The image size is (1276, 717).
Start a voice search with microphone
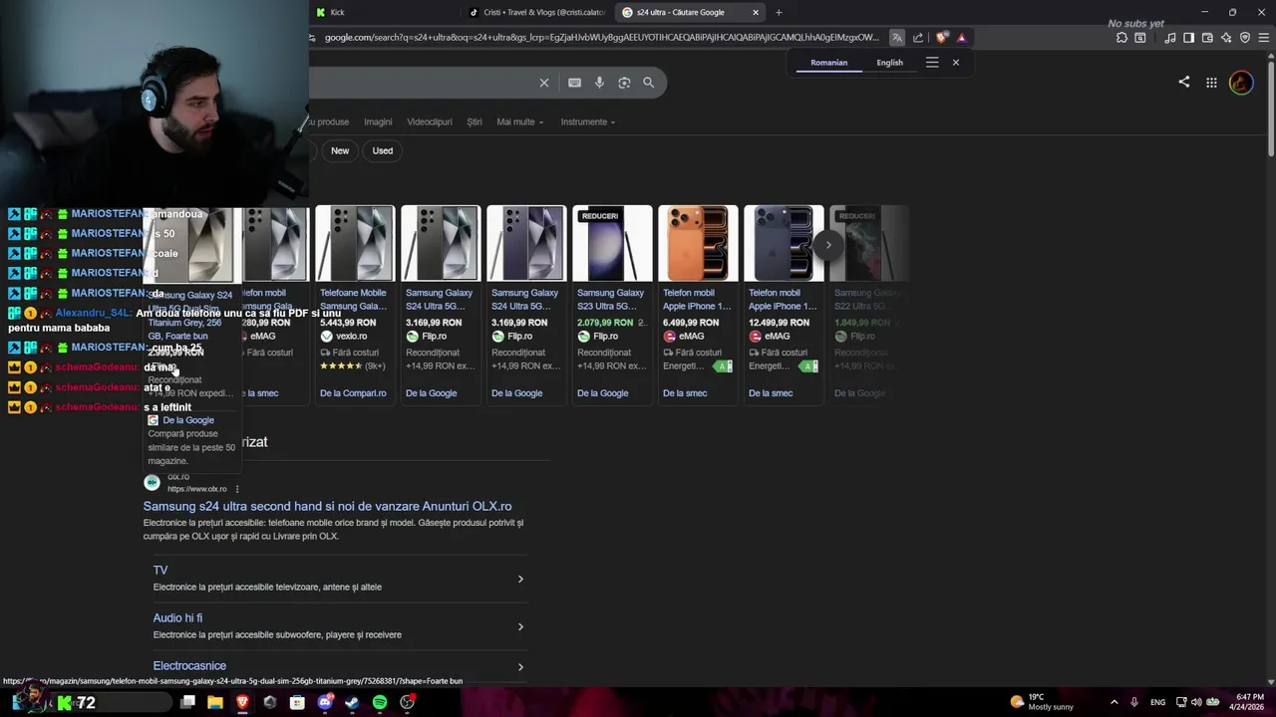pos(599,83)
